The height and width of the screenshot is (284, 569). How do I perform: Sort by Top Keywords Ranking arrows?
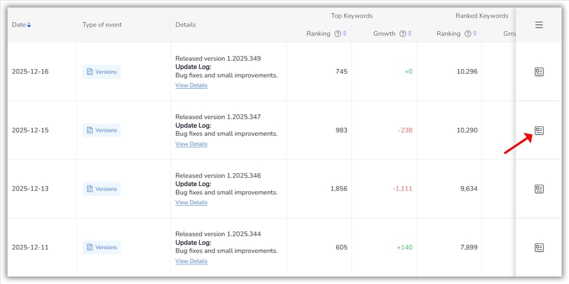point(344,34)
